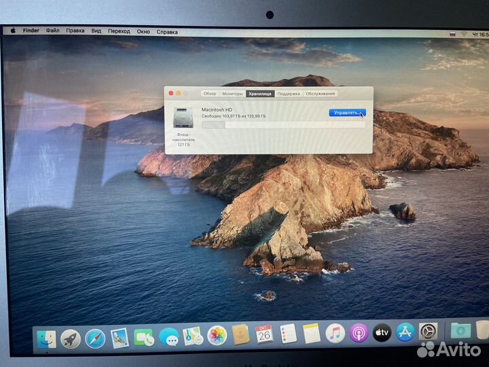Open the Finder menu

31,31
